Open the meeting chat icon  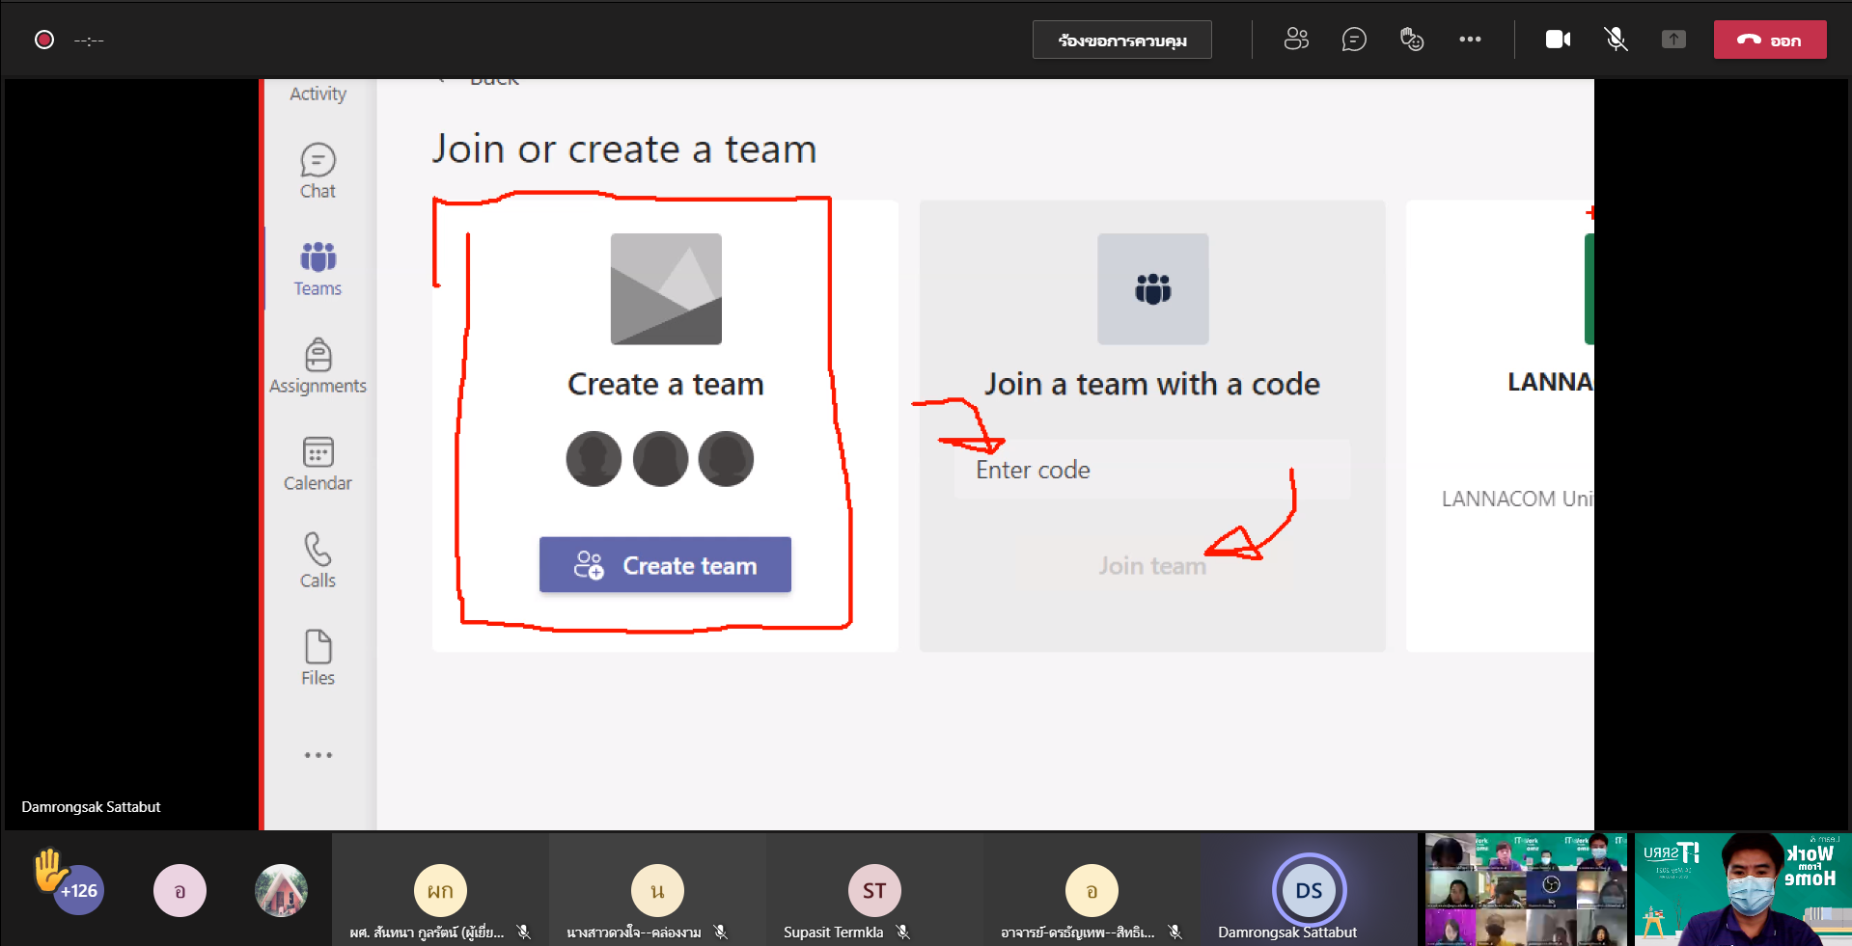(x=1354, y=40)
